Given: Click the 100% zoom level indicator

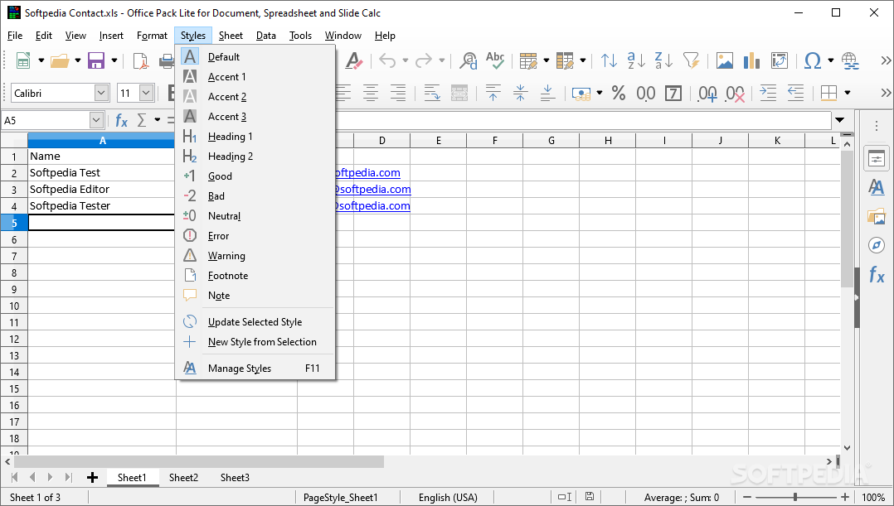Looking at the screenshot, I should [x=873, y=497].
